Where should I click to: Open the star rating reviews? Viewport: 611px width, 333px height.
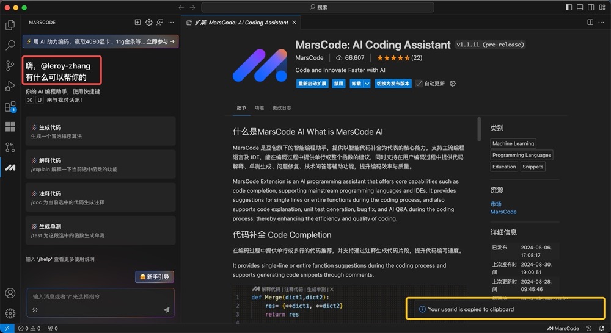[x=400, y=58]
